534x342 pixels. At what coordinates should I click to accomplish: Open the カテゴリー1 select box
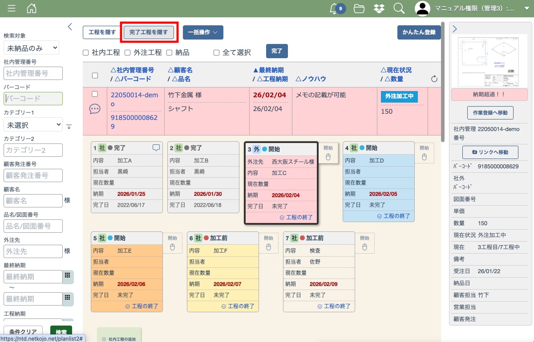click(33, 125)
